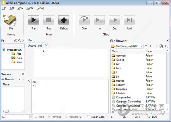This screenshot has height=122, width=171.
Task: Navigate back in File Browser
Action: (x=151, y=46)
